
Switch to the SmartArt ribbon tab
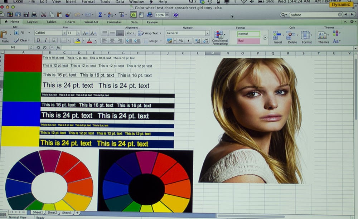point(91,22)
